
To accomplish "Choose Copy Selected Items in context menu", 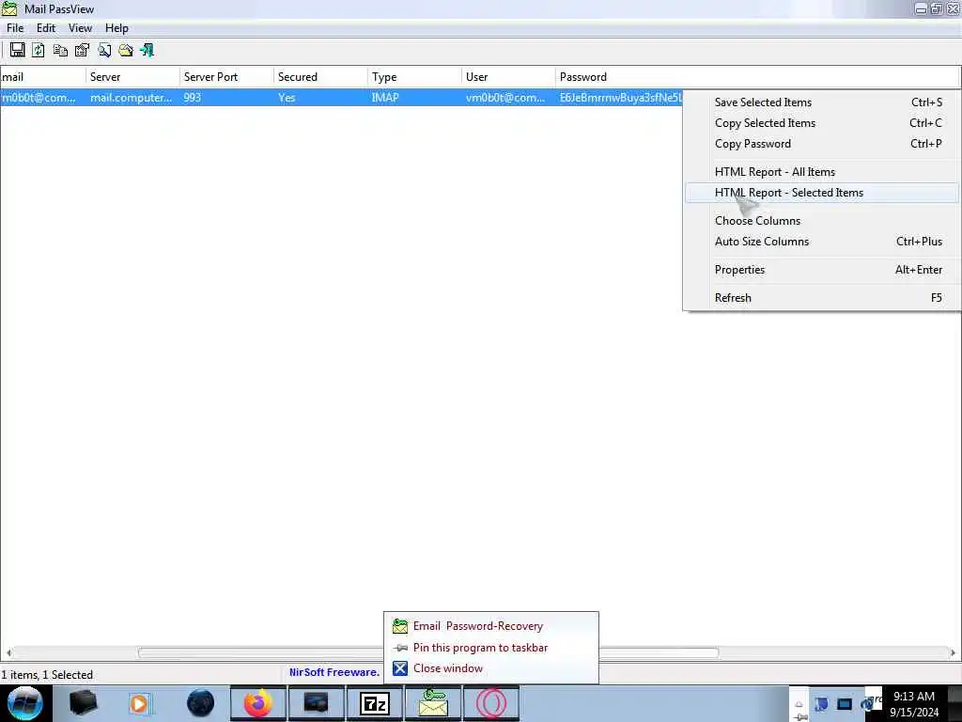I will pyautogui.click(x=821, y=123).
